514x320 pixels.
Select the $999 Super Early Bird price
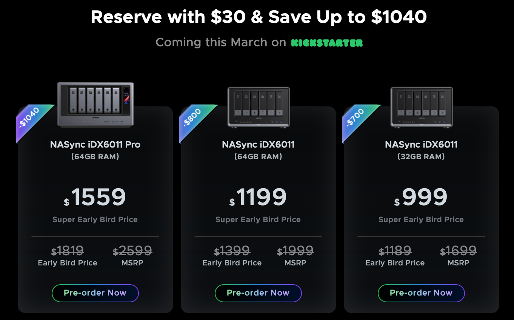coord(421,197)
